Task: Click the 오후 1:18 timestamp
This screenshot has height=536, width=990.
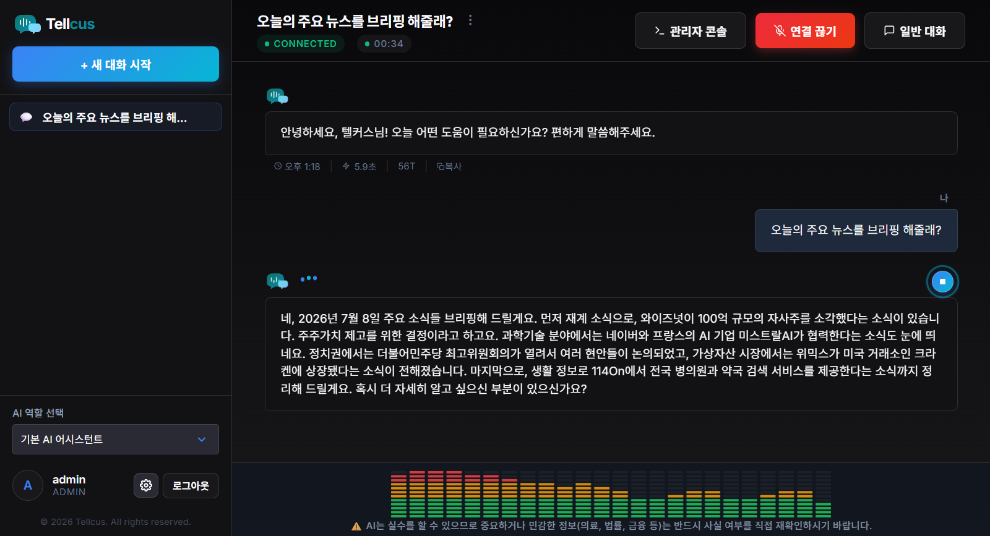Action: click(297, 166)
